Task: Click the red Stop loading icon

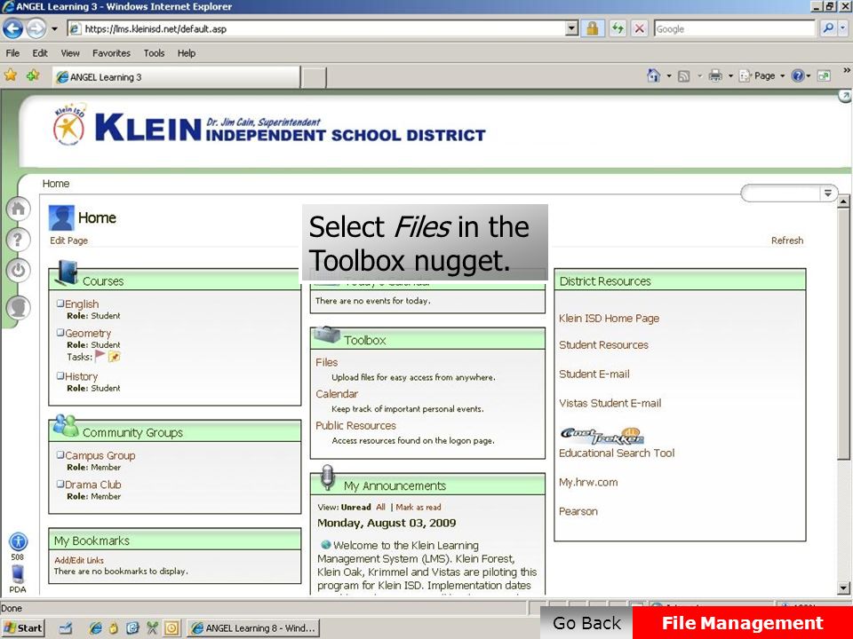Action: 640,28
